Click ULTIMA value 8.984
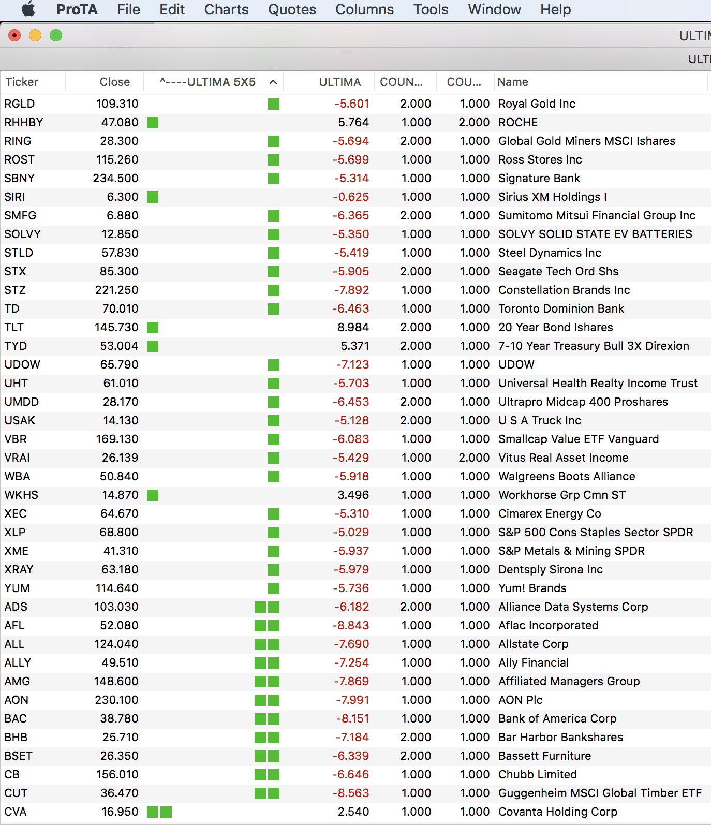Viewport: 711px width, 825px height. 353,327
